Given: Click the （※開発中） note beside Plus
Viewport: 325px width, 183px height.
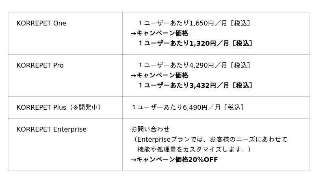Looking at the screenshot, I should 86,108.
